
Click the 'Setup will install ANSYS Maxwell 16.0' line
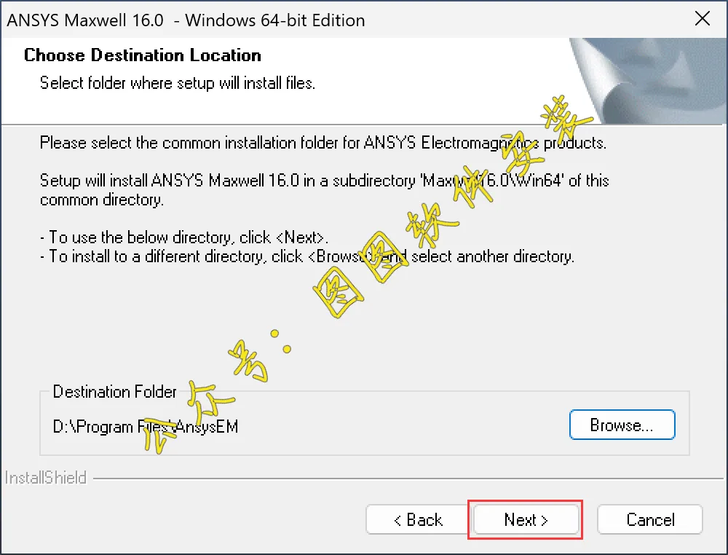point(324,180)
